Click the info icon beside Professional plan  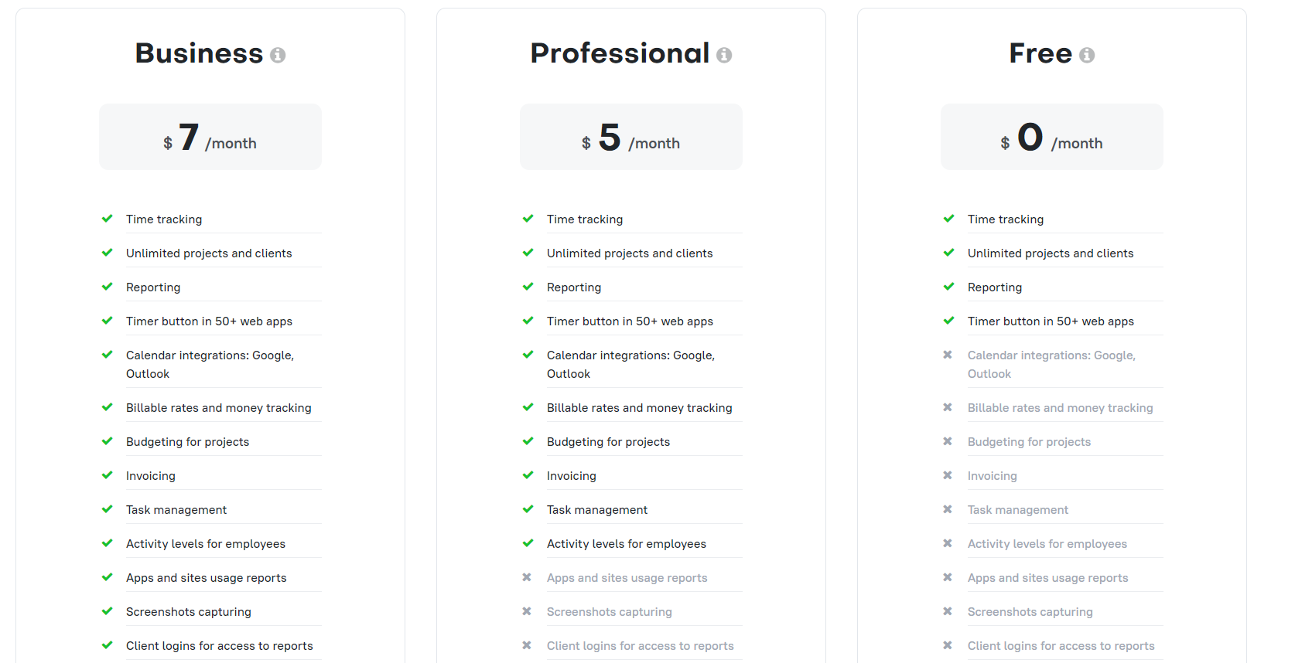tap(725, 55)
